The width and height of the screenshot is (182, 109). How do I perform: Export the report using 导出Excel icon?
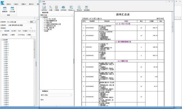point(71,8)
